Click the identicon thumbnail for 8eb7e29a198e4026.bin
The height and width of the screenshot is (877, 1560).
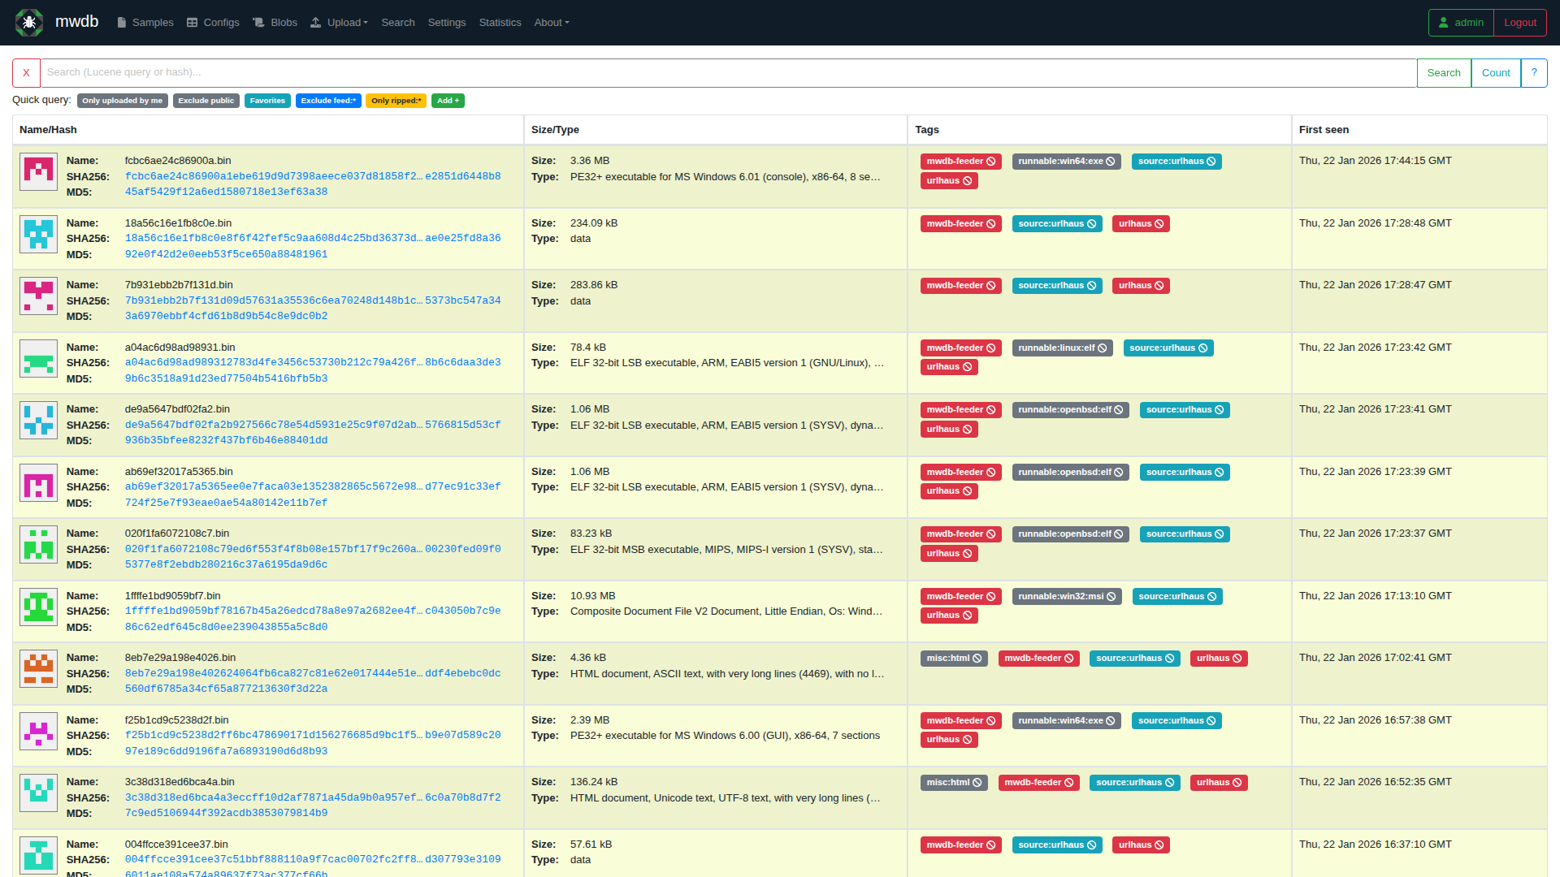point(37,670)
